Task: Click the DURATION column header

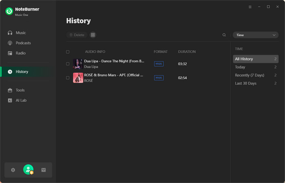Action: tap(187, 52)
